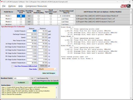Click the Auto Set Ranges button
The height and width of the screenshot is (100, 133).
pyautogui.click(x=49, y=73)
